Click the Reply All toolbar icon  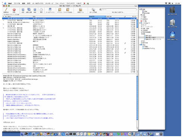click(x=29, y=10)
